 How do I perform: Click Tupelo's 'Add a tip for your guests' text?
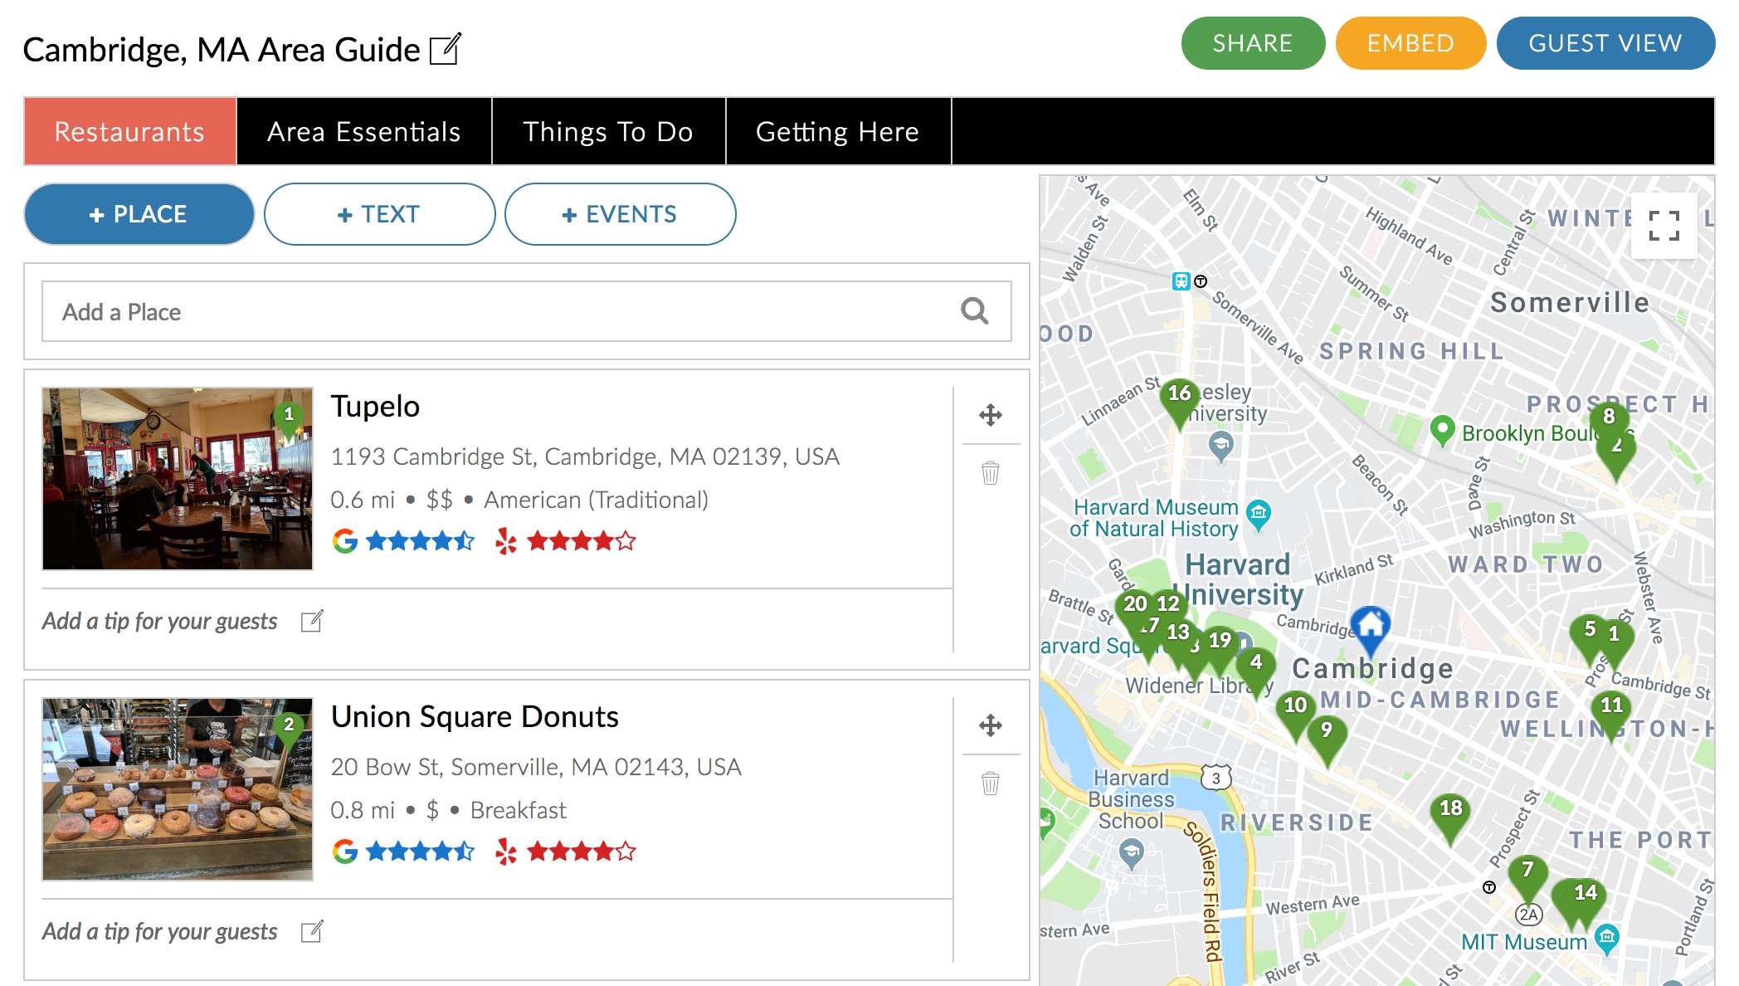click(x=159, y=621)
